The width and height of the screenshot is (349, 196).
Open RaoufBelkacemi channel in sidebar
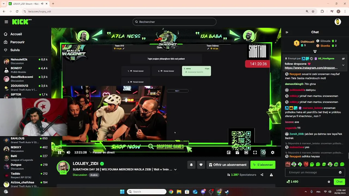tap(26, 79)
